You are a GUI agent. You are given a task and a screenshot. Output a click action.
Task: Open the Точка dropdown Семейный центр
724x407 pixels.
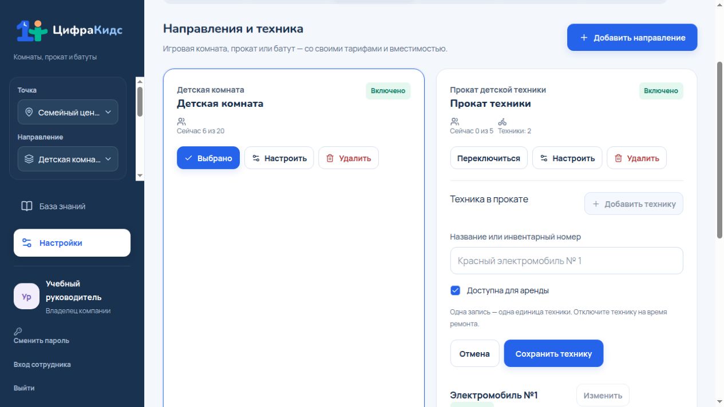(x=68, y=113)
